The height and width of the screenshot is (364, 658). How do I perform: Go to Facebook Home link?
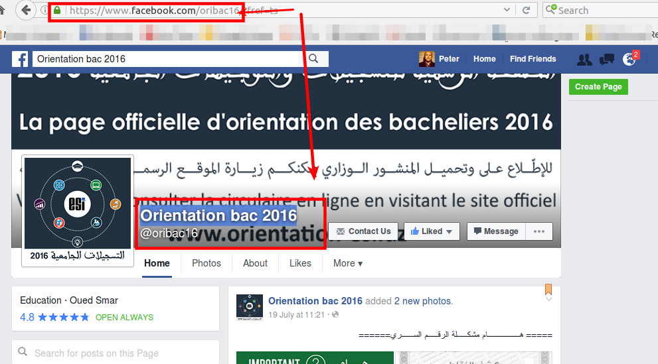click(x=484, y=59)
